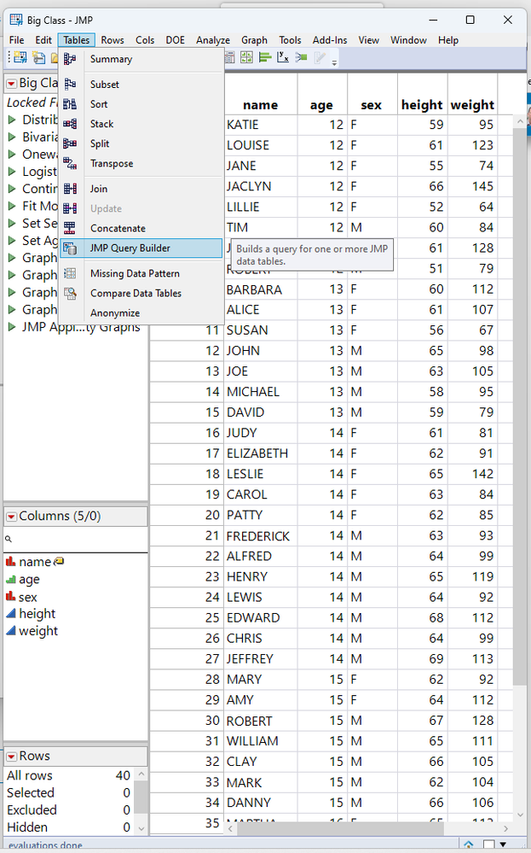Select Anonymize menu entry

point(141,313)
